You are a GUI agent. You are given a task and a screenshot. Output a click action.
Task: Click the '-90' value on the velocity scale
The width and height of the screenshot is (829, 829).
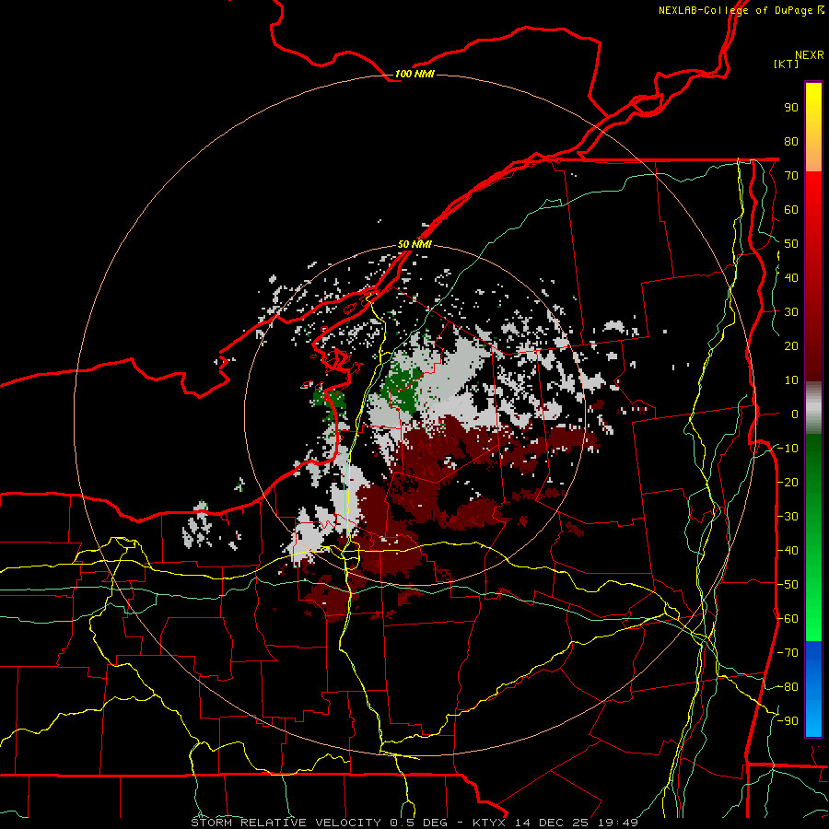[x=788, y=720]
